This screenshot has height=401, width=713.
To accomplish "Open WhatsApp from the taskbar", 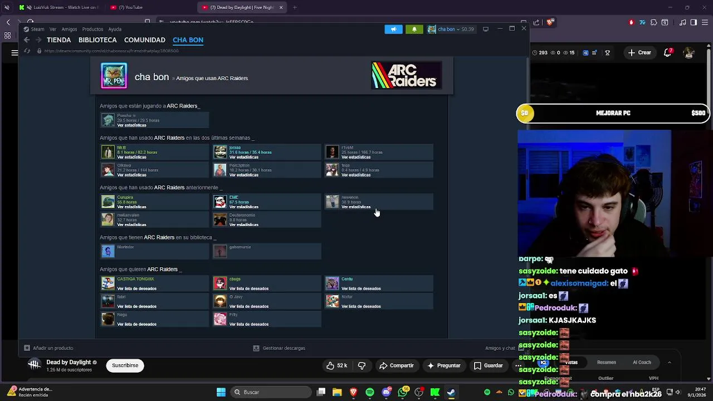I will point(403,392).
